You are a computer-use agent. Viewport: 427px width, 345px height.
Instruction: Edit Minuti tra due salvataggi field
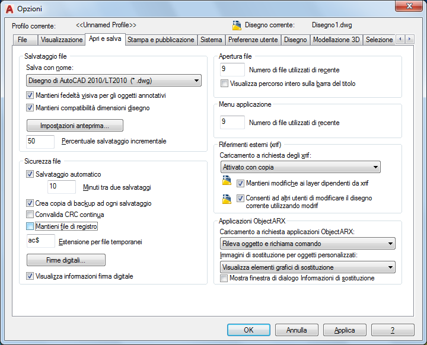pos(62,187)
